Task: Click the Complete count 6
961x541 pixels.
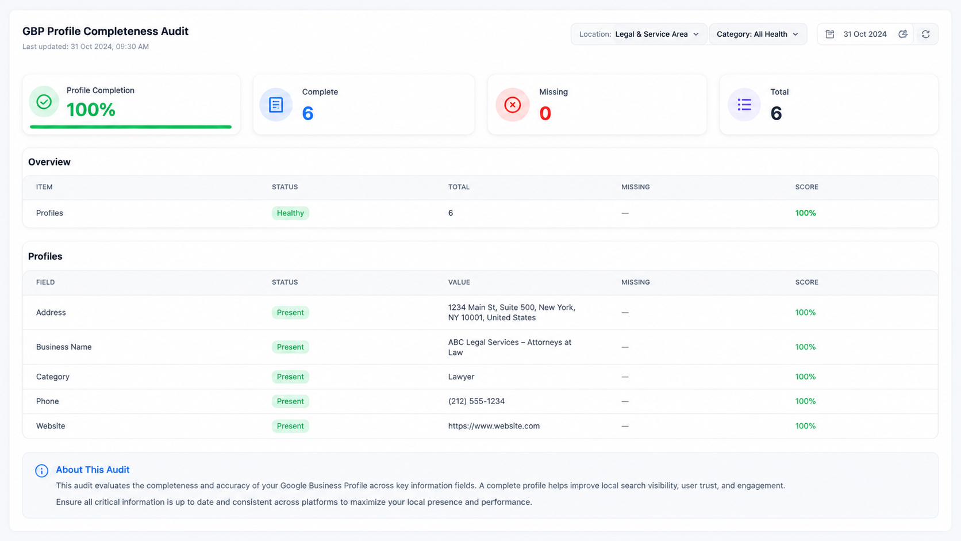Action: 307,113
